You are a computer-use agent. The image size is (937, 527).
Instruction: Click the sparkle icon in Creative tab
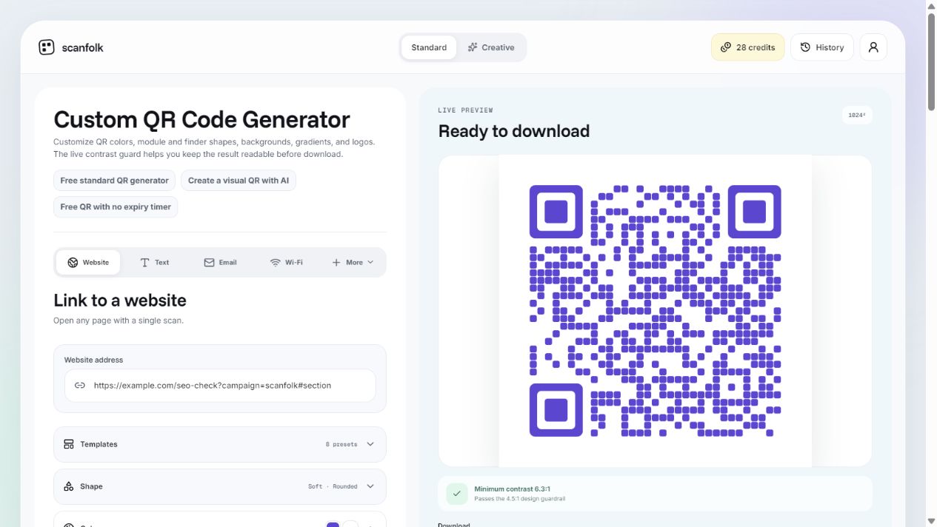pyautogui.click(x=473, y=47)
